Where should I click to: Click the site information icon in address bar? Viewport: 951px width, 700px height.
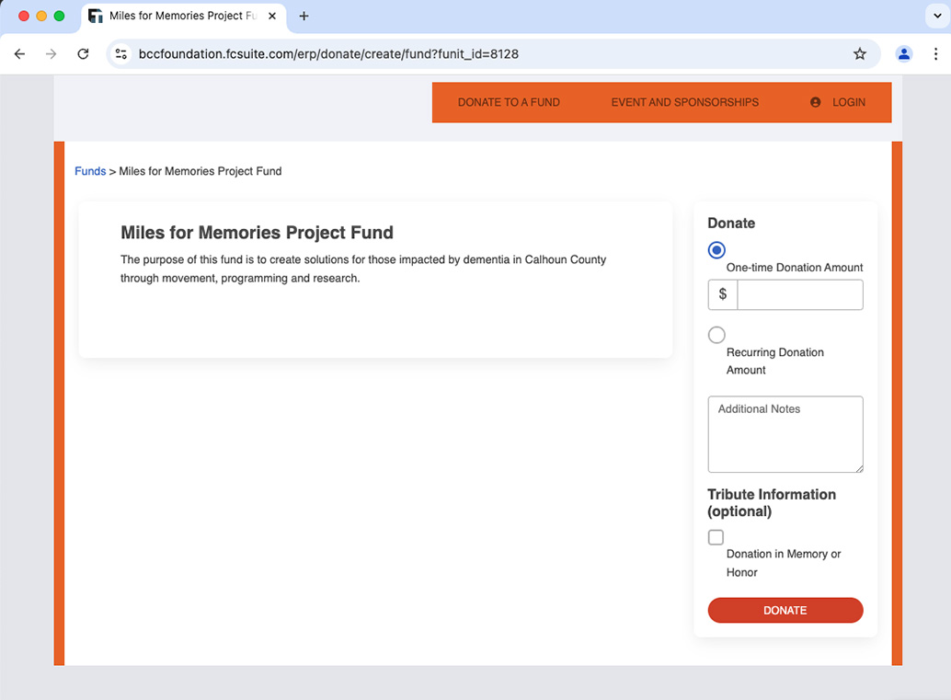click(x=121, y=54)
